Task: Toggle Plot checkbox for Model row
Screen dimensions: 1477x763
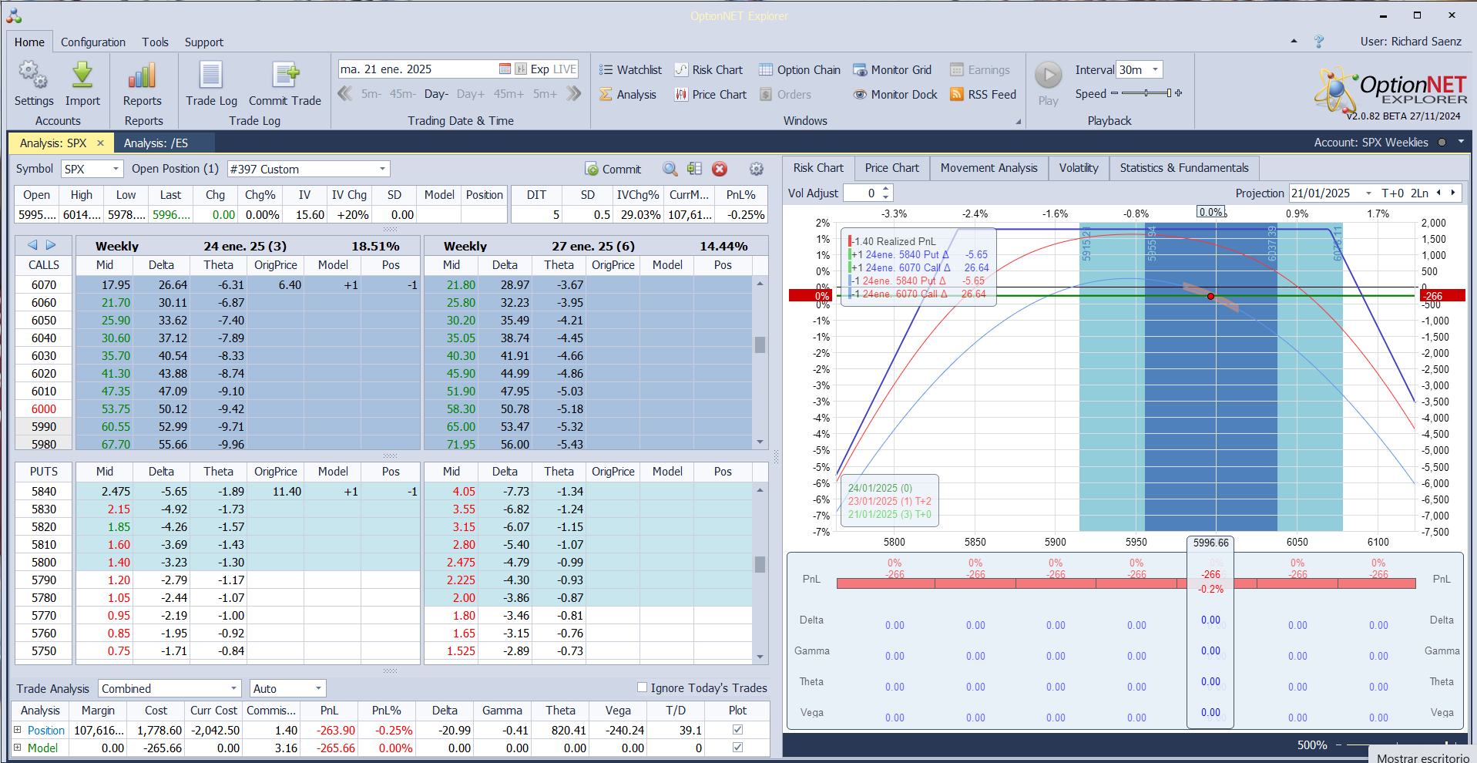Action: point(737,748)
